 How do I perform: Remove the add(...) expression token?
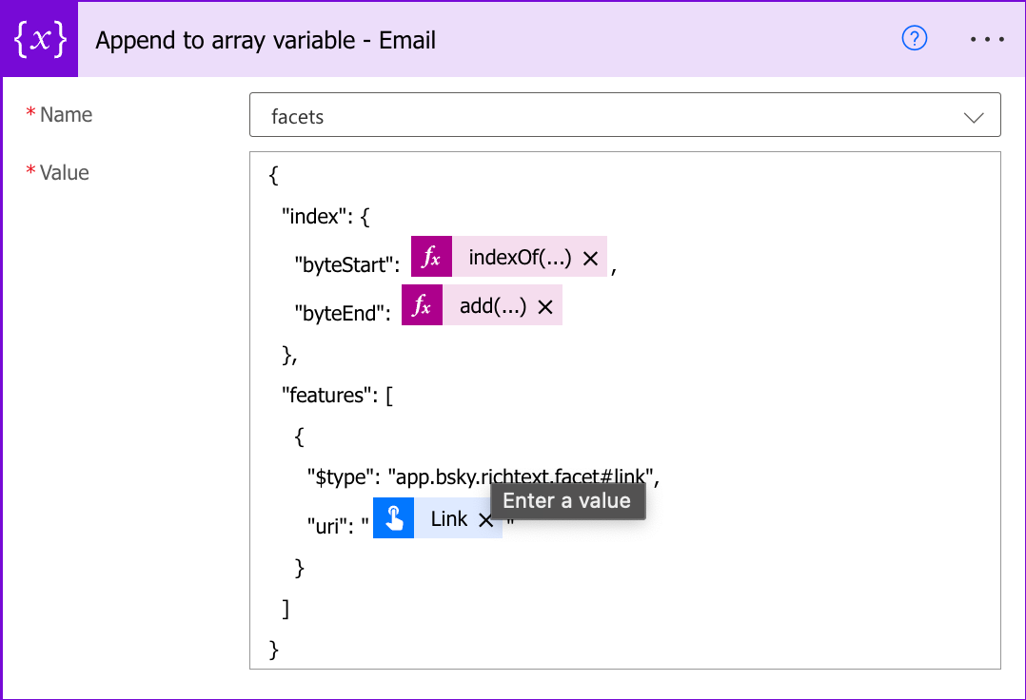545,306
